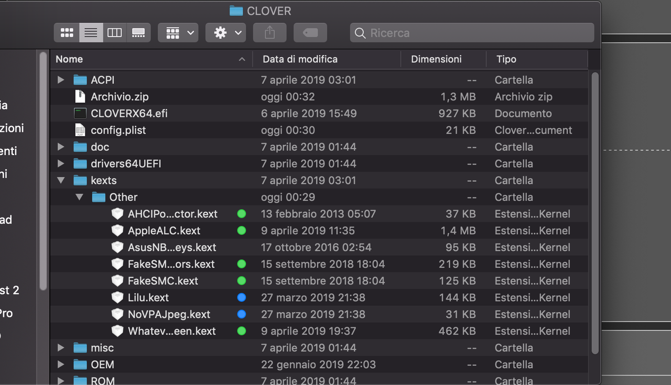Click the config.plist file name
671x385 pixels.
(118, 130)
